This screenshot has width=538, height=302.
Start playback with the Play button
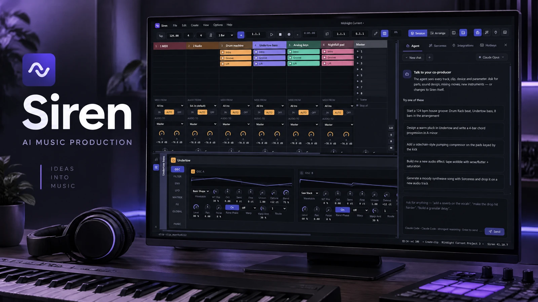272,34
